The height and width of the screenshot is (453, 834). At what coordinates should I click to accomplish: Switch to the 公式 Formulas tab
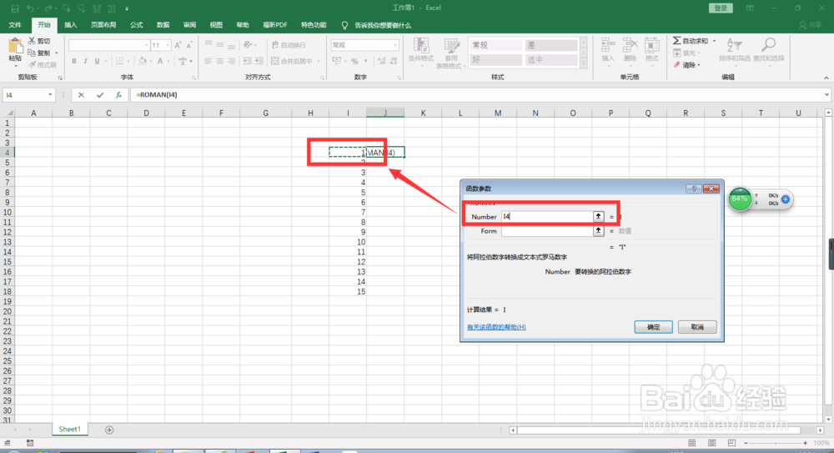[x=136, y=25]
